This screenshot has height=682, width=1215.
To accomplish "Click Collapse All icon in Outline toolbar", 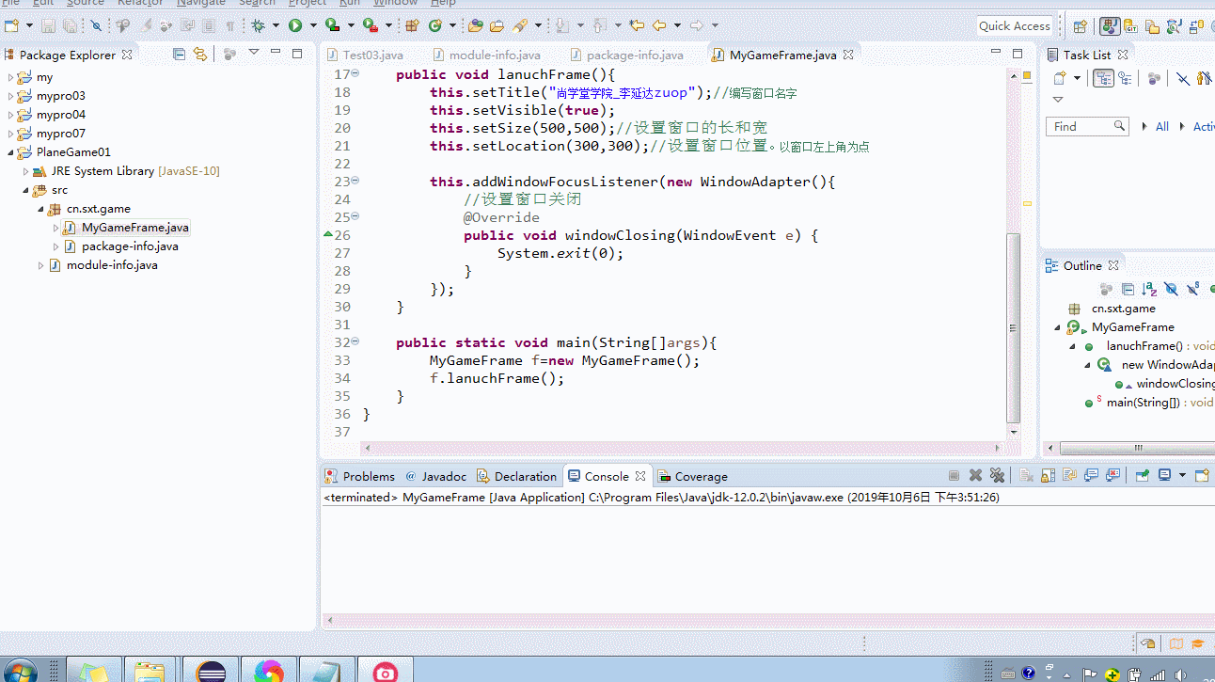I will coord(1128,290).
